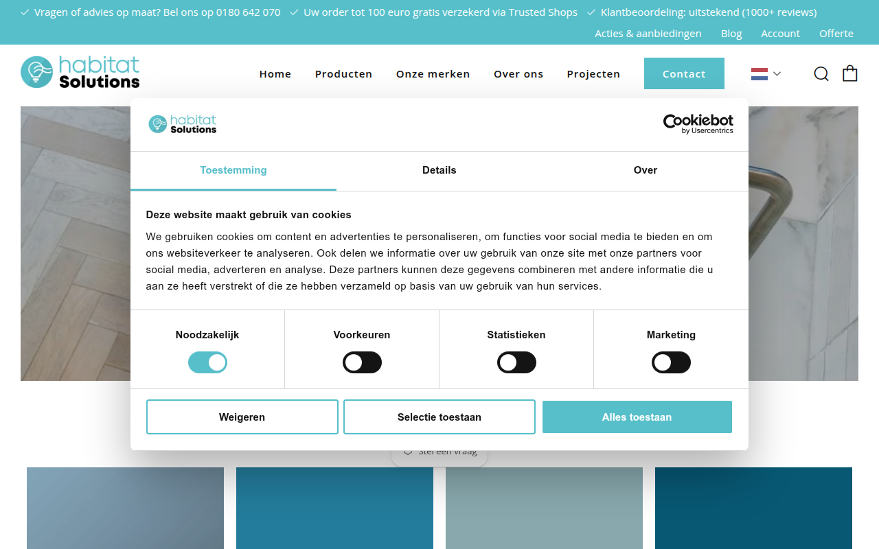Image resolution: width=879 pixels, height=549 pixels.
Task: Toggle the Noodzakelijk cookie switch
Action: [207, 362]
